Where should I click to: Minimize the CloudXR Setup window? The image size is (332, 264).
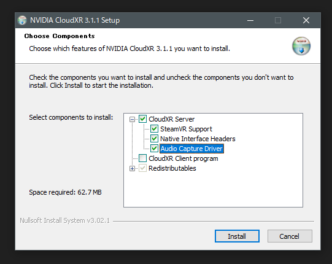(x=250, y=20)
